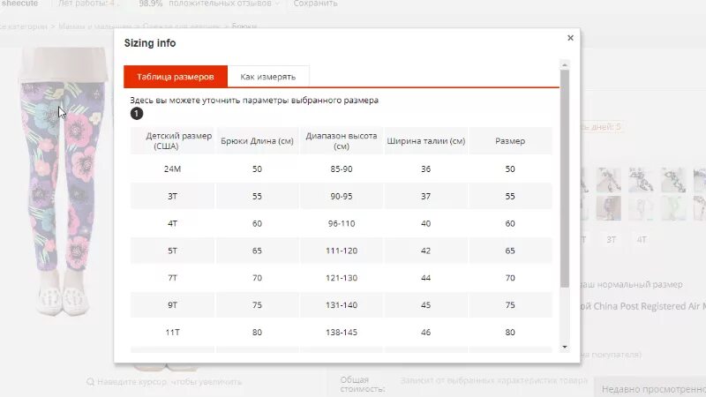Click the 4T size option on background page
The width and height of the screenshot is (706, 397).
(x=642, y=240)
